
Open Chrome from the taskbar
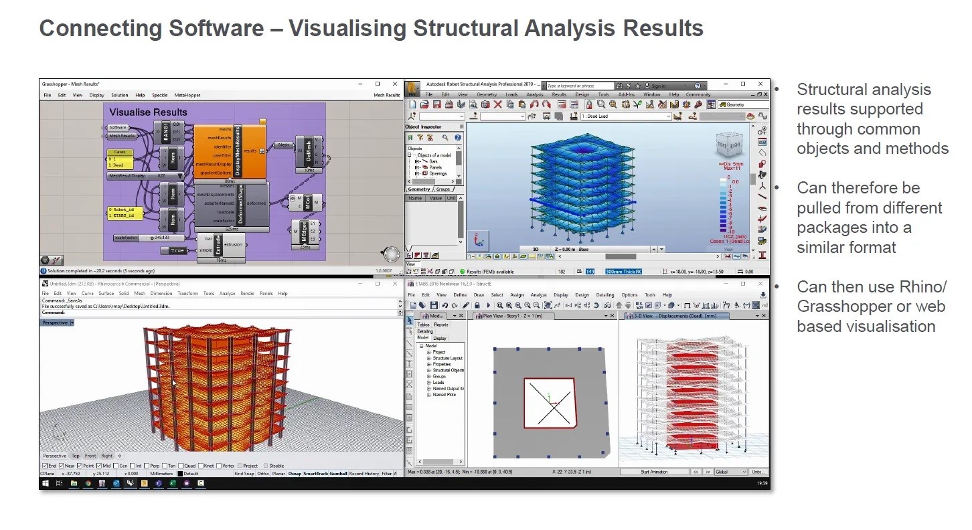coord(88,483)
